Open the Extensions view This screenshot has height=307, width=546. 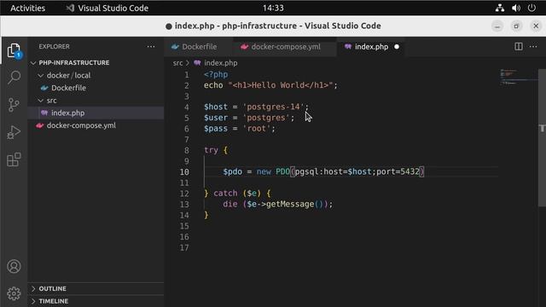14,159
